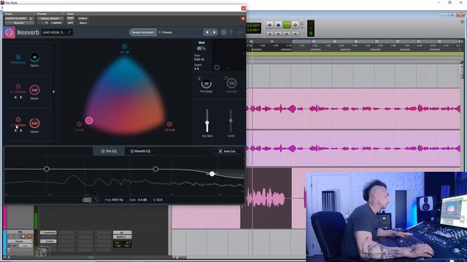Viewport: 467px width, 262px height.
Task: Click the Pro Tools online button
Action: tap(270, 25)
